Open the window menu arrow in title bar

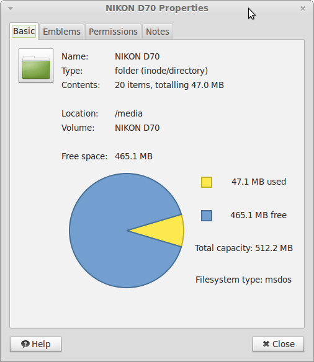click(x=11, y=9)
